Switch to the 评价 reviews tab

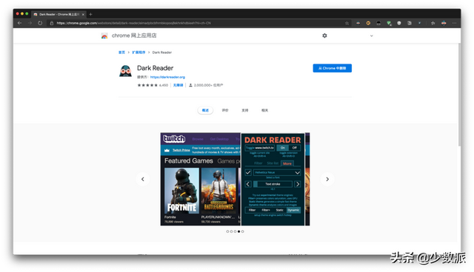click(225, 110)
